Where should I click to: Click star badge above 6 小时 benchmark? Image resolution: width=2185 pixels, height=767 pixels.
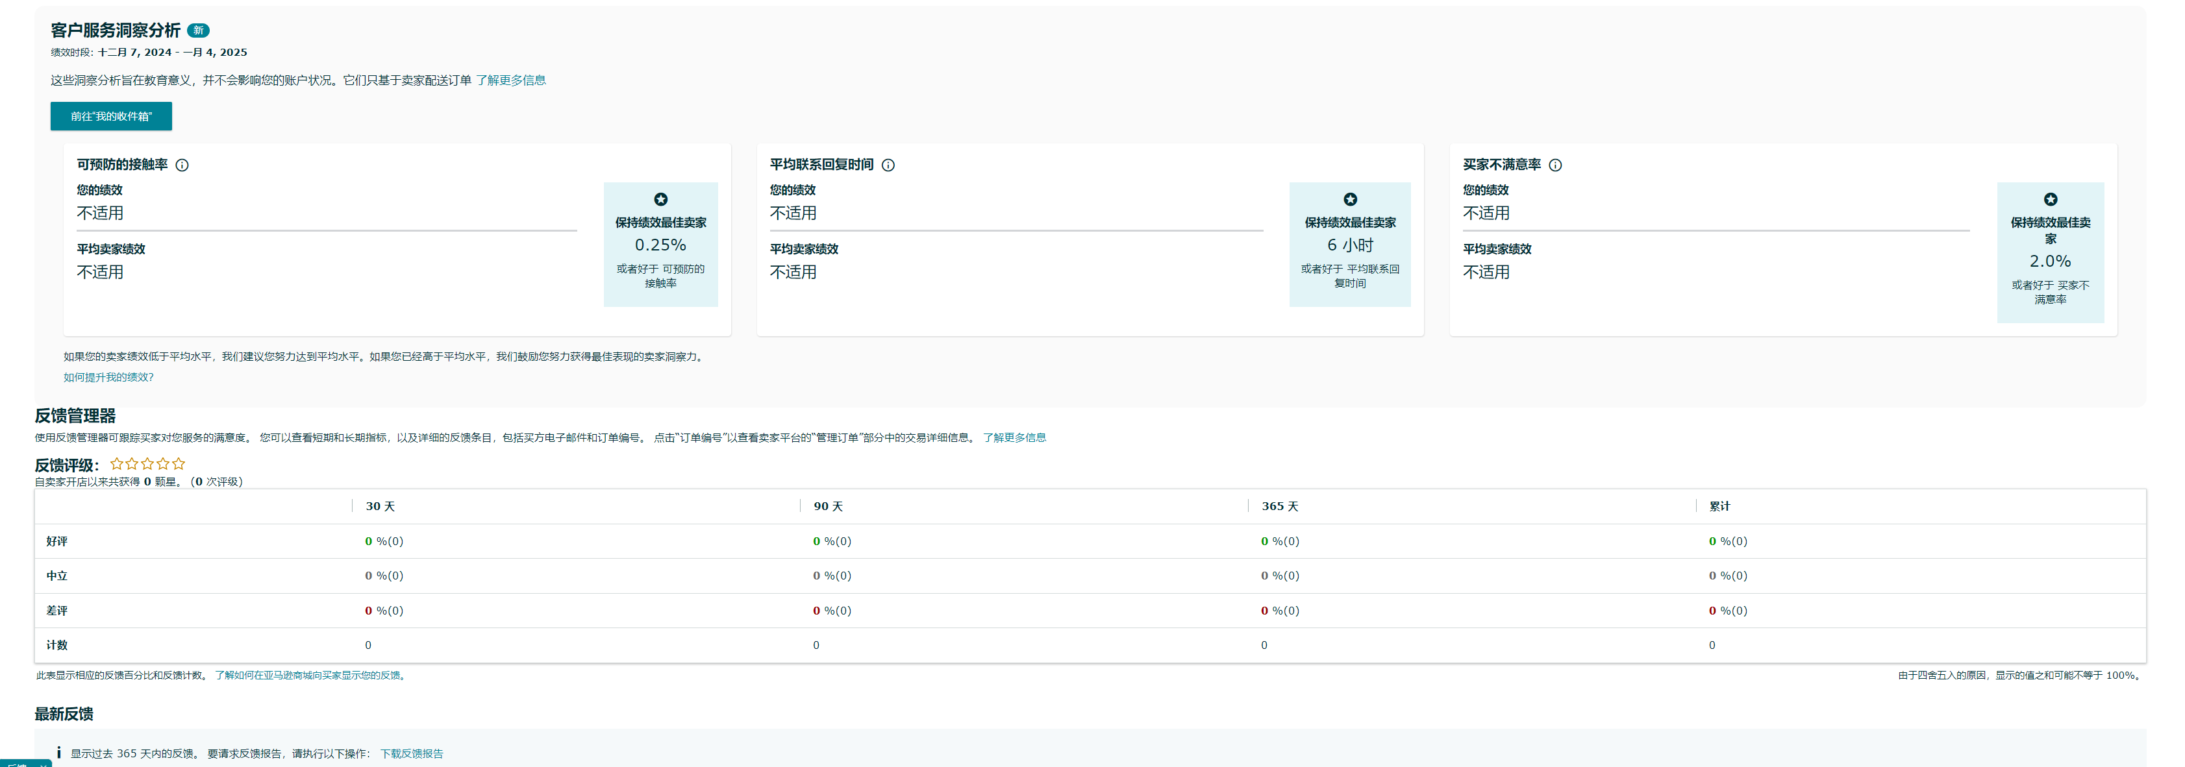coord(1349,200)
